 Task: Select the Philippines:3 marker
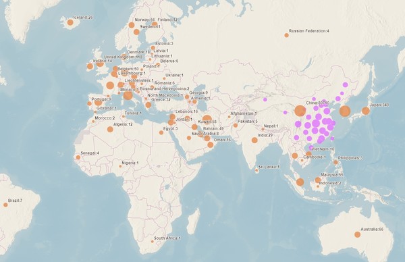335,162
